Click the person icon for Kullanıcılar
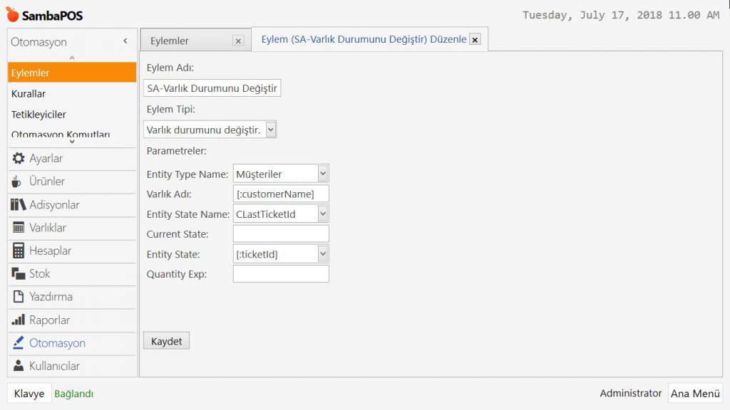The height and width of the screenshot is (410, 730). [x=19, y=366]
